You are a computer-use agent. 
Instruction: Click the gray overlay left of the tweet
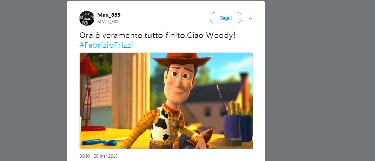click(x=33, y=80)
